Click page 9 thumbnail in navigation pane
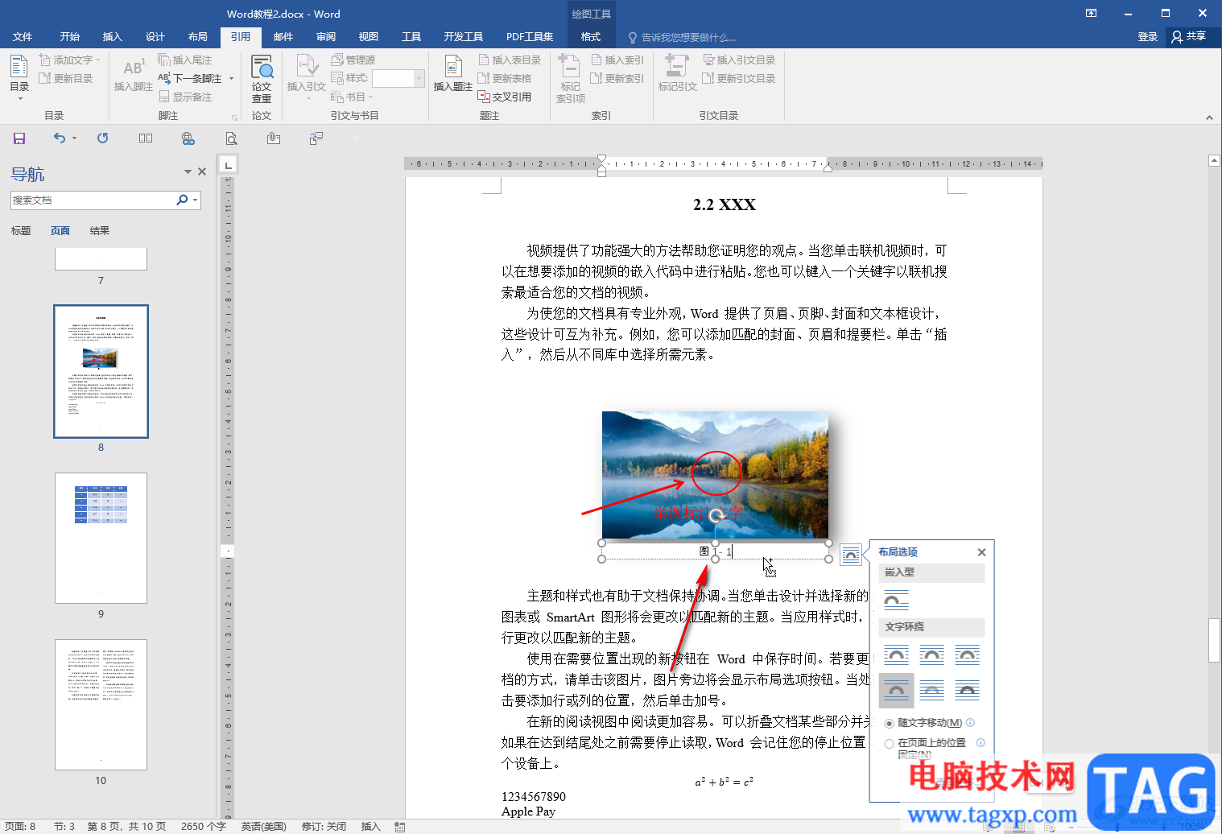 (x=101, y=538)
